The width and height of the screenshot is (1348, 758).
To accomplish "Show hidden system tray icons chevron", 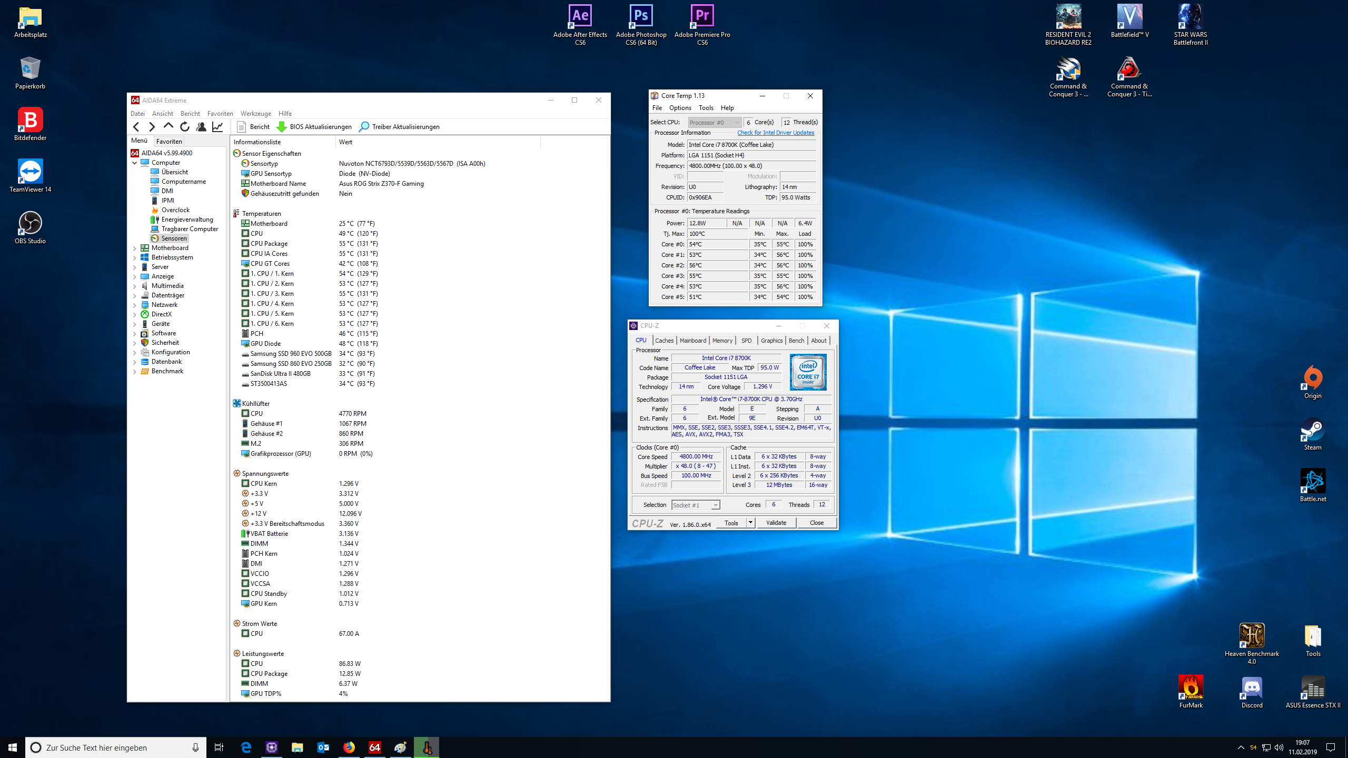I will click(x=1241, y=747).
